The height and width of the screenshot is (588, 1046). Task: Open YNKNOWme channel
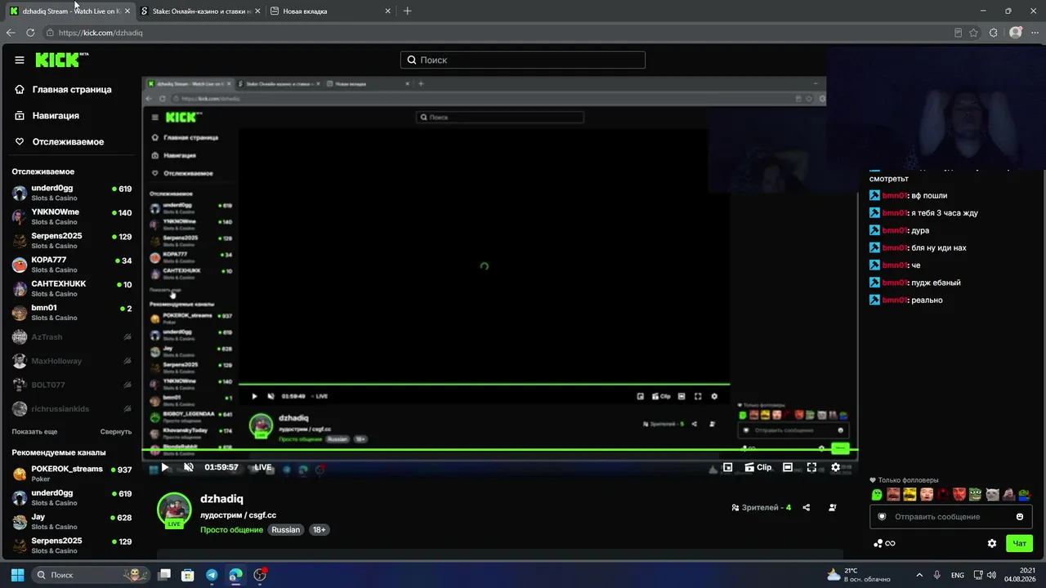pyautogui.click(x=72, y=216)
